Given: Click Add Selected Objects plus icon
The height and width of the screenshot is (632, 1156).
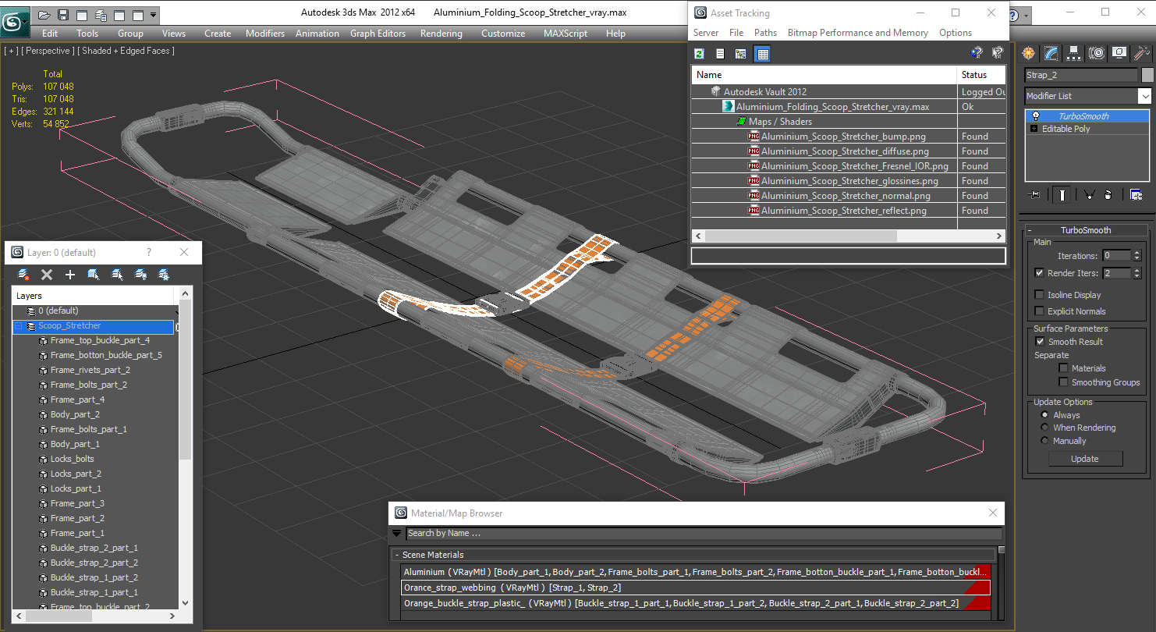Looking at the screenshot, I should pyautogui.click(x=70, y=275).
